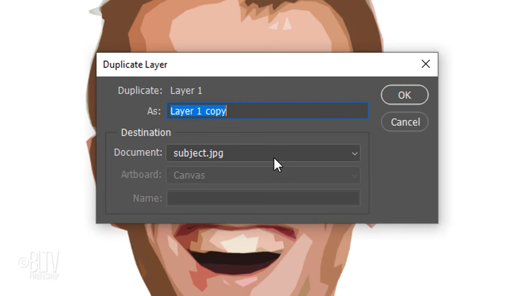
Task: Select the text Layer 1 copy
Action: (x=198, y=111)
